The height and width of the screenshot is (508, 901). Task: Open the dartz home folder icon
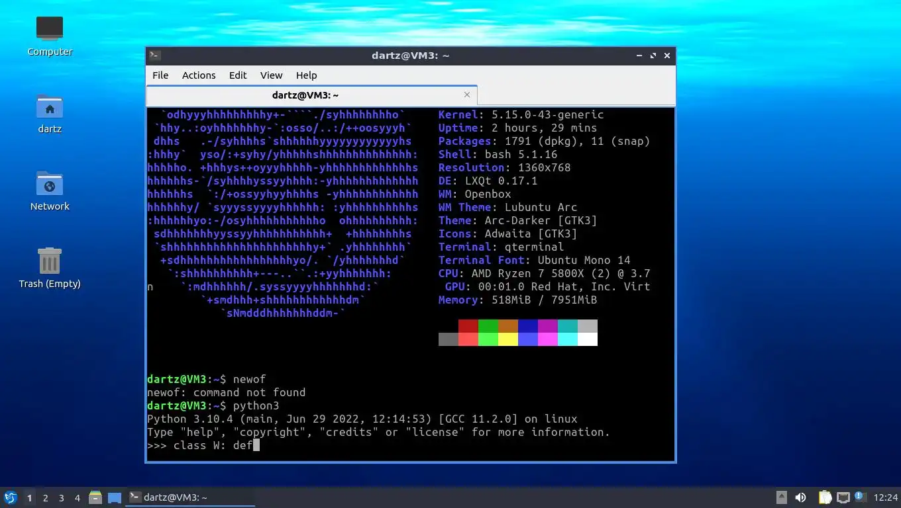50,114
